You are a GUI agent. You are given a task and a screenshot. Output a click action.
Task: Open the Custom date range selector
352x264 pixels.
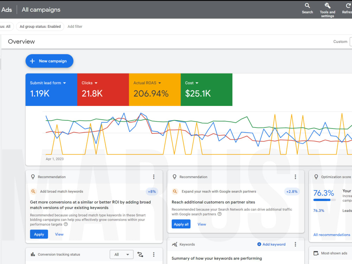pos(342,42)
